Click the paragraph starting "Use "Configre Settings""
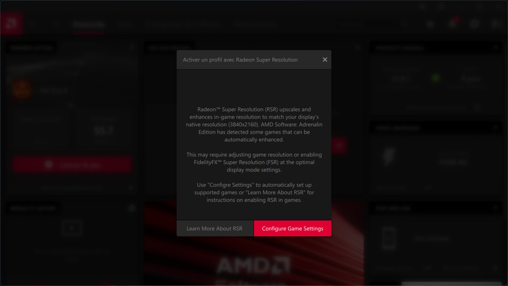 pos(254,193)
